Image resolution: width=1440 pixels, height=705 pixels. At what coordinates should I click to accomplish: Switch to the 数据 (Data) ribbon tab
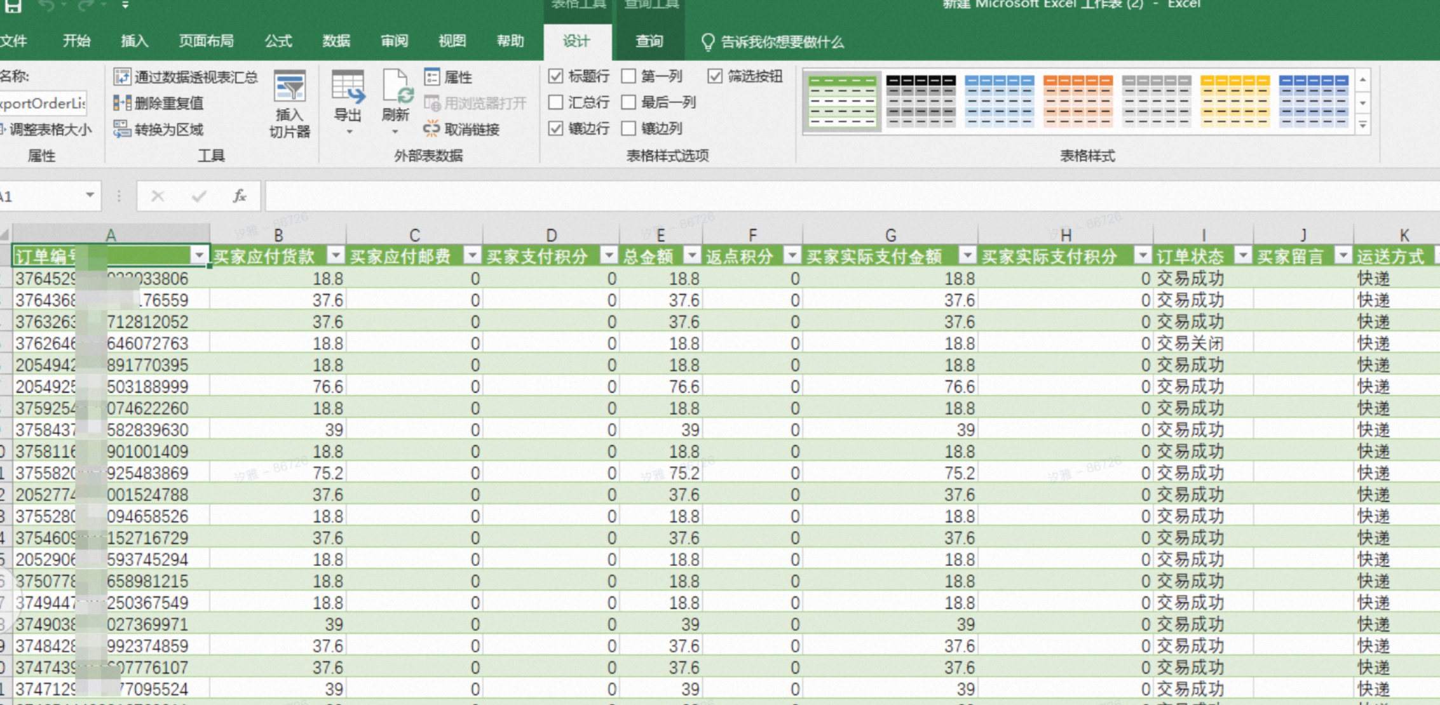click(336, 42)
